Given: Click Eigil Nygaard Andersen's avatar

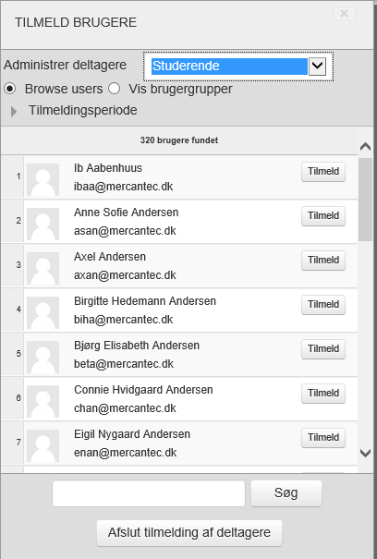Looking at the screenshot, I should [x=43, y=445].
